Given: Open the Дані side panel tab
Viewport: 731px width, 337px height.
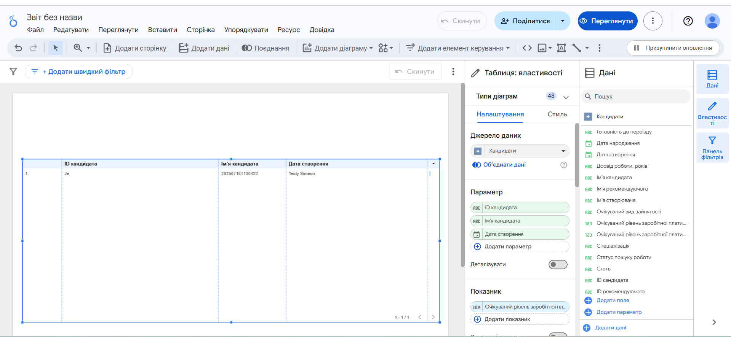Looking at the screenshot, I should (712, 79).
